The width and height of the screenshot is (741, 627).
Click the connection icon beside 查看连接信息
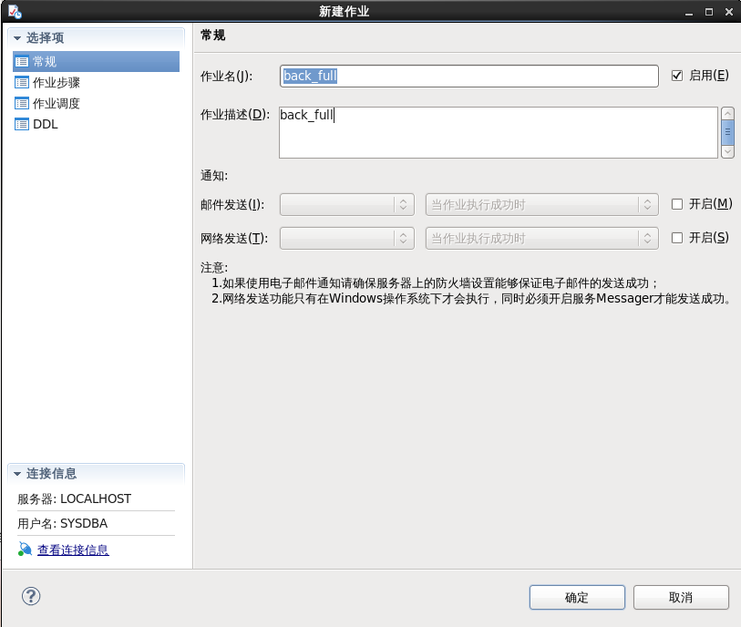[25, 549]
